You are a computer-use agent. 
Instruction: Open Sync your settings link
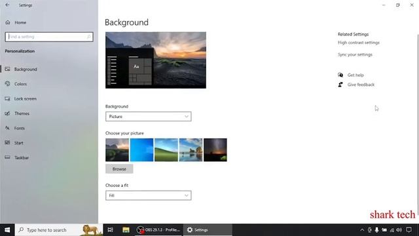tap(355, 54)
